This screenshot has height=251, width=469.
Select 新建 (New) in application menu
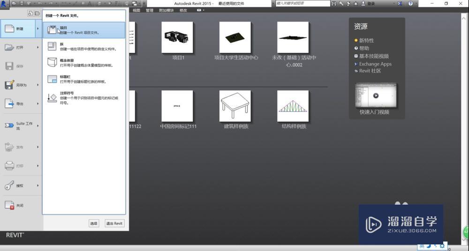[18, 29]
